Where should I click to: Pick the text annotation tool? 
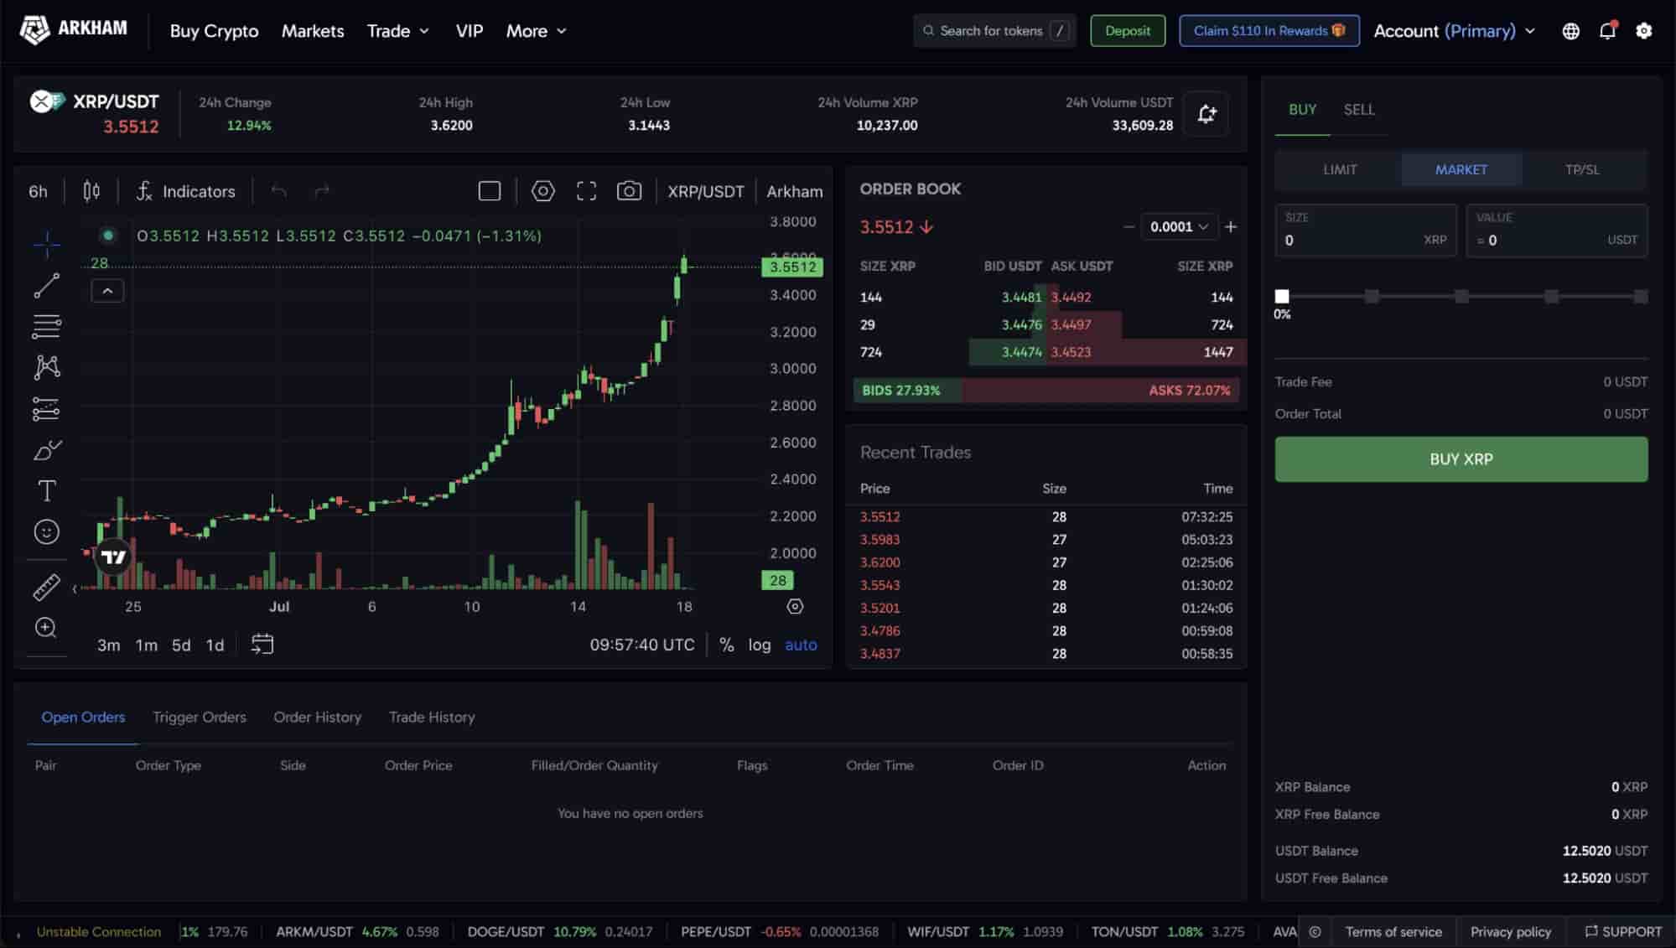coord(47,491)
